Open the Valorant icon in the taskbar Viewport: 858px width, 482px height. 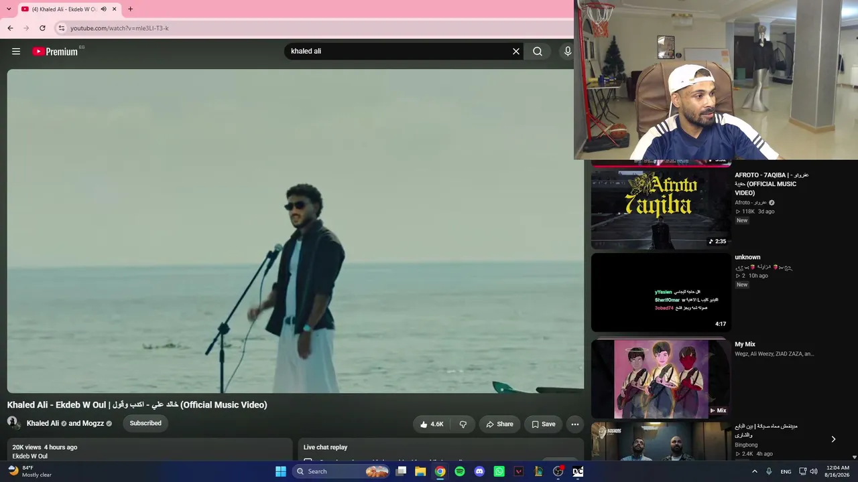coord(519,471)
